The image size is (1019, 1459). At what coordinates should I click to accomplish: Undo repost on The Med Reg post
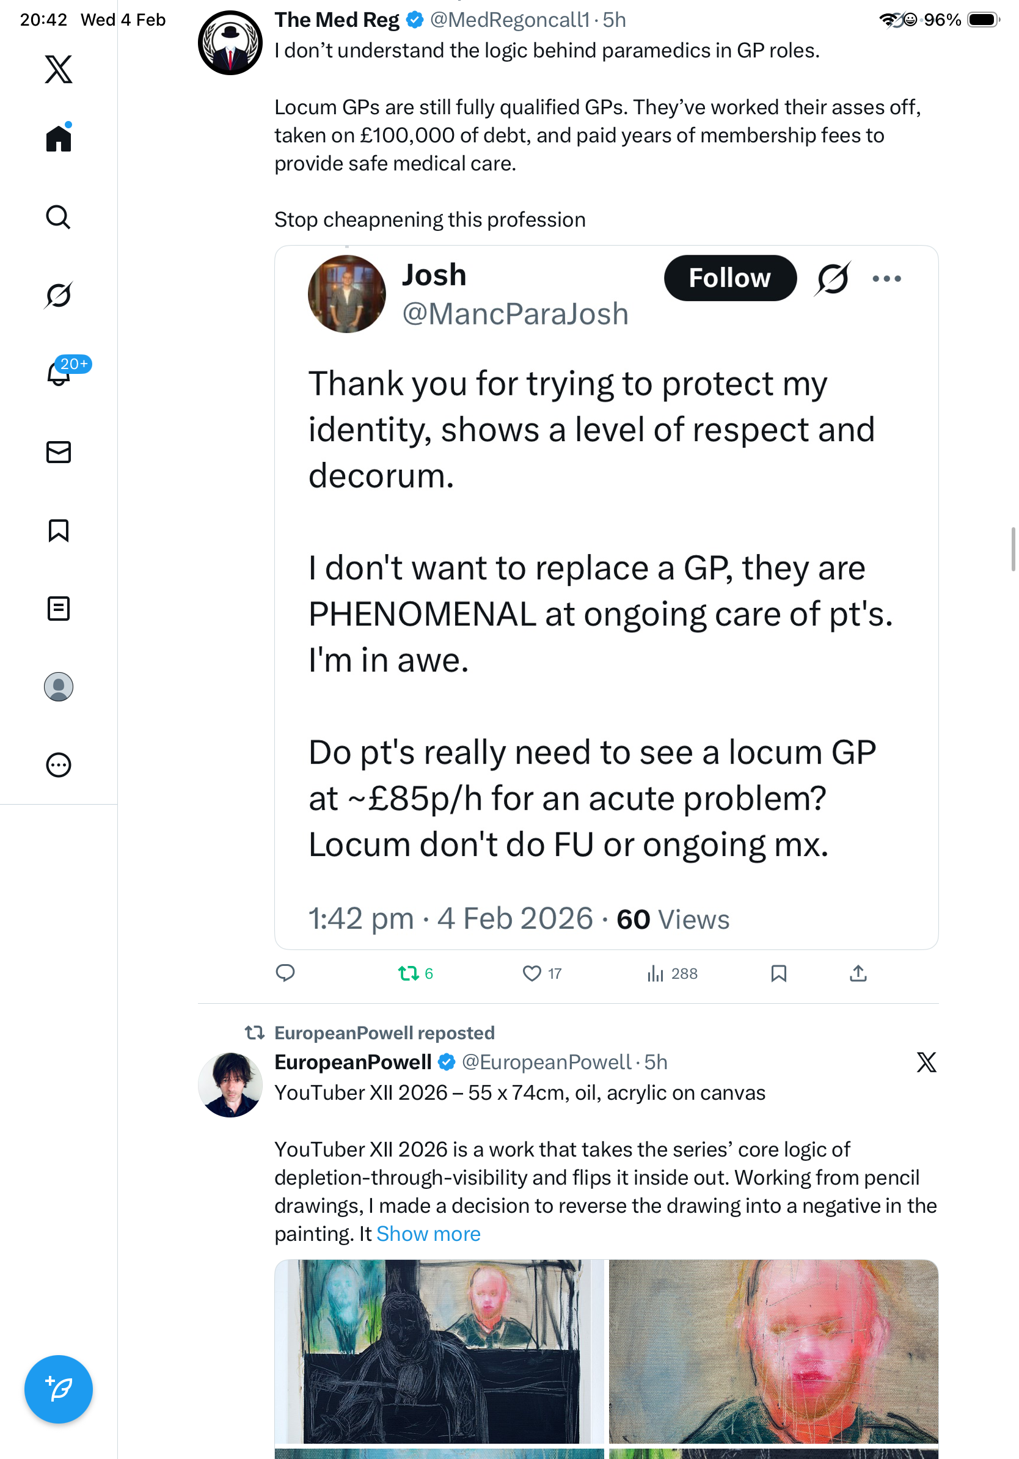pyautogui.click(x=409, y=973)
